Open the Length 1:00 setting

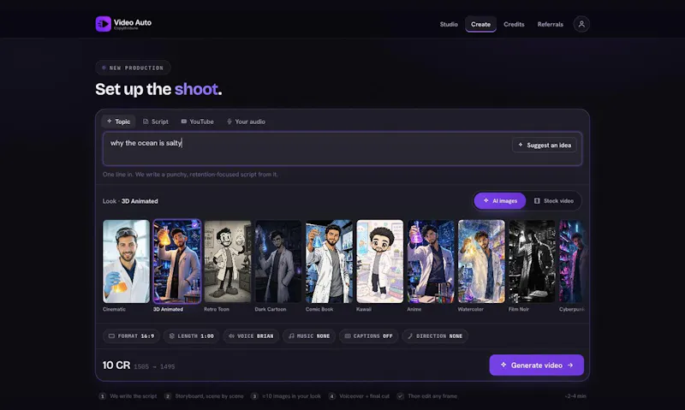(x=191, y=336)
